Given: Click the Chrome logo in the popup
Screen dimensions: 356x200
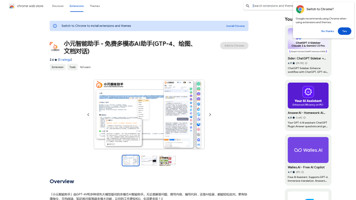Looking at the screenshot, I should pos(300,9).
